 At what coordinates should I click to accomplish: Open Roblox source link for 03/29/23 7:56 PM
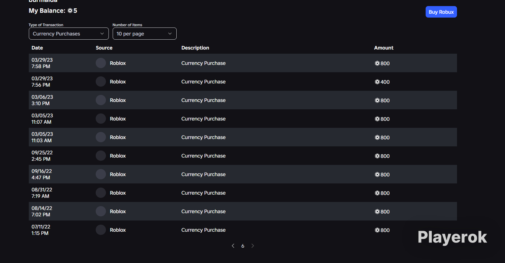point(118,81)
